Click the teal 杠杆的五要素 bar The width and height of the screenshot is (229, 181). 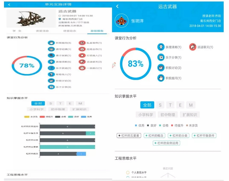point(67,147)
